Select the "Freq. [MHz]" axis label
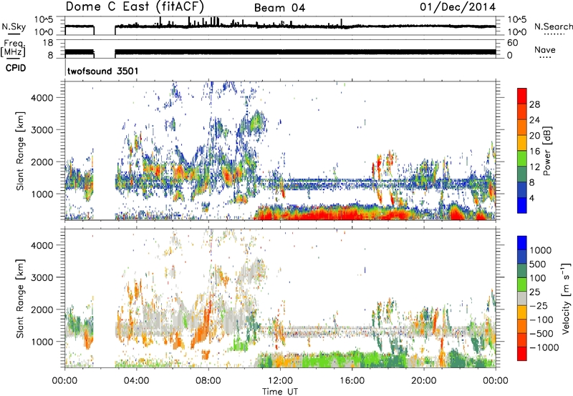The image size is (573, 396). pyautogui.click(x=13, y=48)
